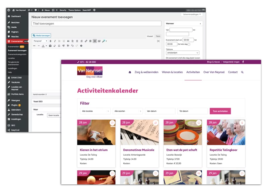This screenshot has height=192, width=268.
Task: Click the 'Toon activiteiten' button
Action: [220, 111]
